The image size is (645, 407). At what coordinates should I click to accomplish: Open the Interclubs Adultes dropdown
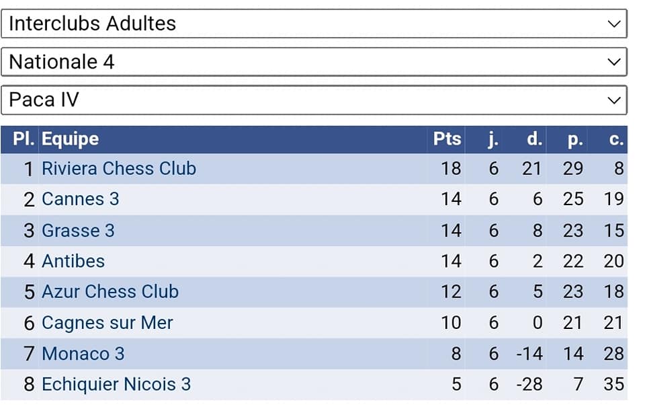click(x=314, y=24)
